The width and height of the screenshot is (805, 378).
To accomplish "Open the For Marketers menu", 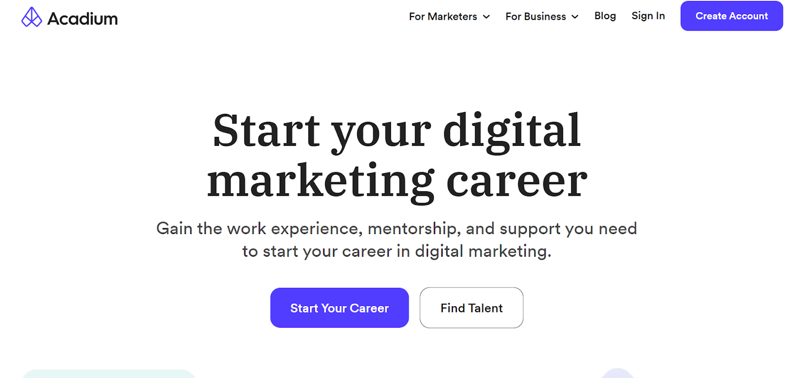I will [443, 17].
